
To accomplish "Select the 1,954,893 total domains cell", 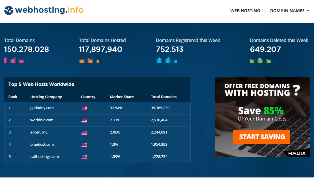I will (159, 145).
